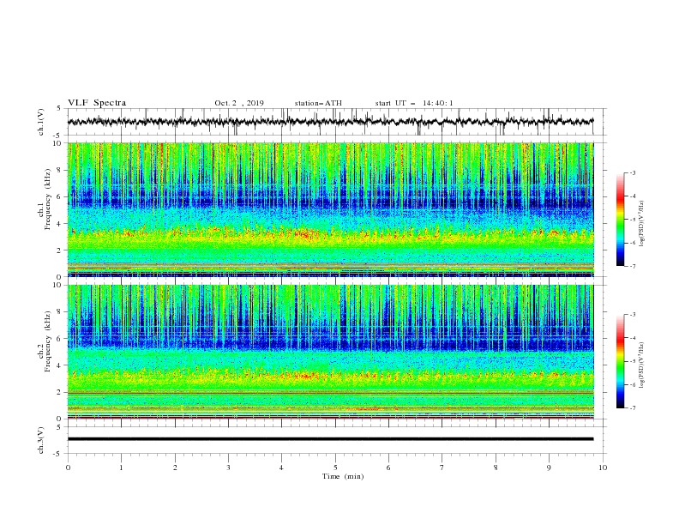Click the ch.2 spectrogram color scale bar

tap(620, 361)
